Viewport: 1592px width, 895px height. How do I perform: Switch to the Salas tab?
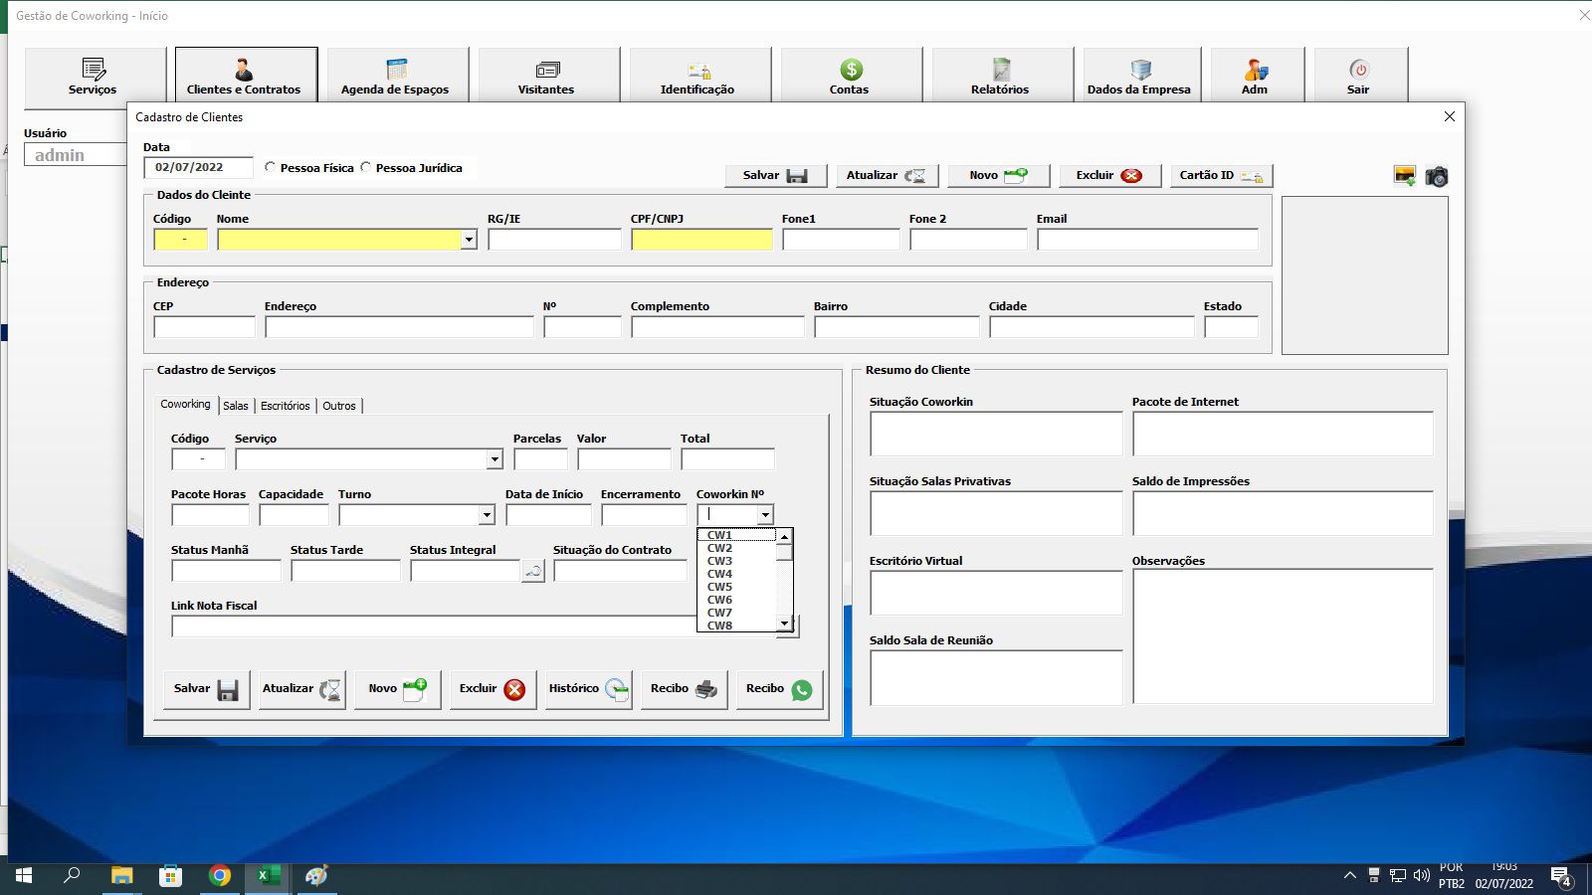tap(236, 406)
